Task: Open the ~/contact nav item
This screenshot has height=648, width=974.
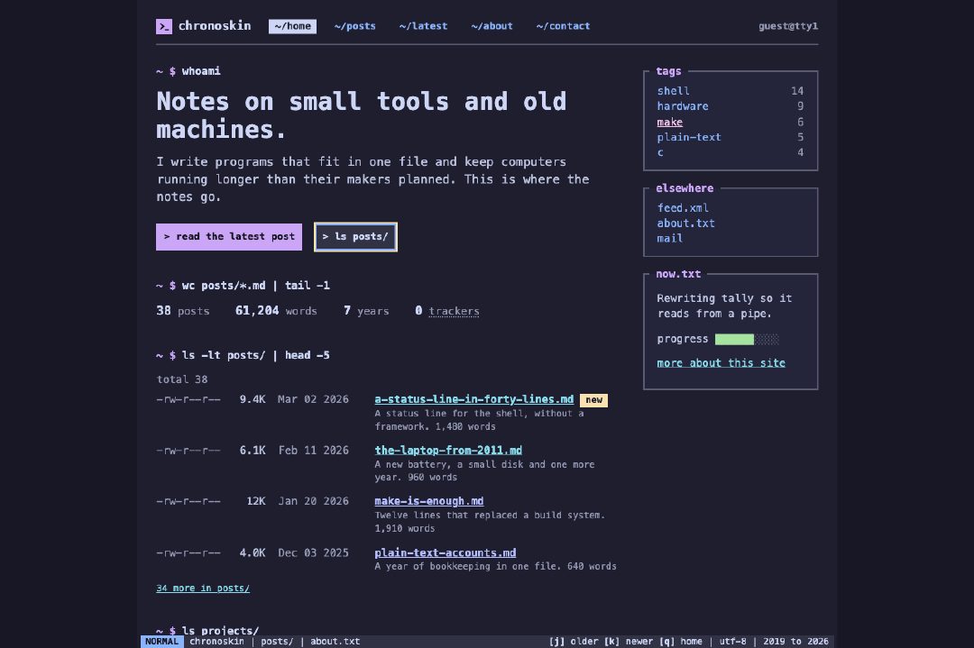Action: (563, 26)
